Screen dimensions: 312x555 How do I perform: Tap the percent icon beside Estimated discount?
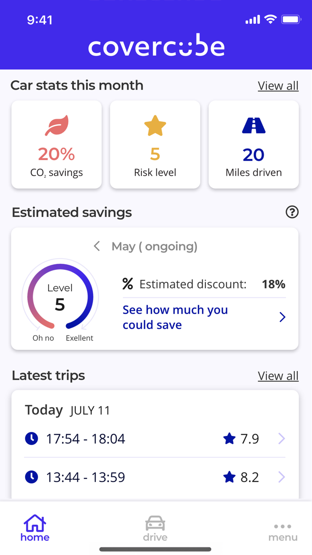point(128,284)
